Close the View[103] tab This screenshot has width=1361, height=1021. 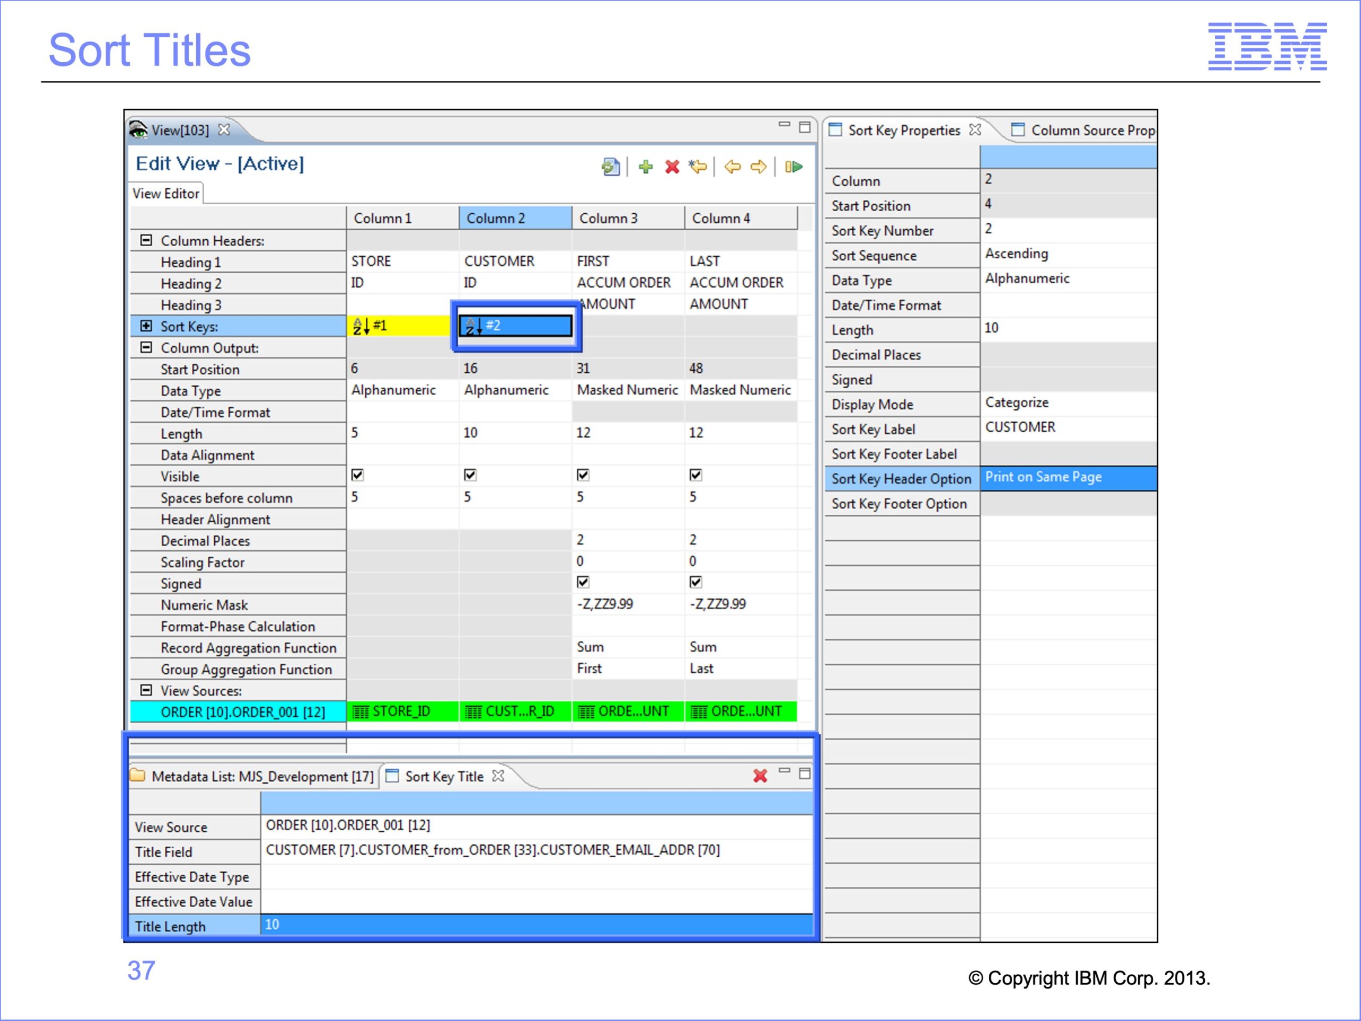coord(224,129)
